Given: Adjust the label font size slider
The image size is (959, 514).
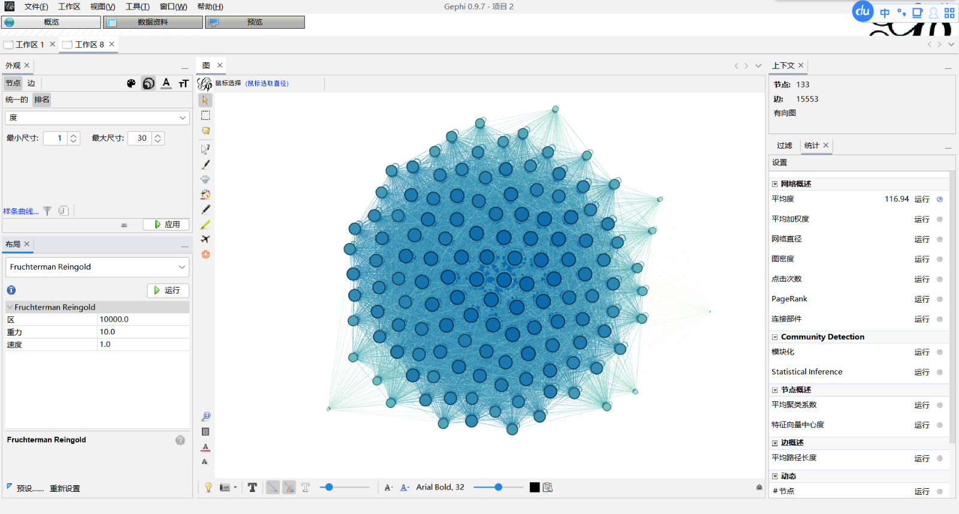Looking at the screenshot, I should pyautogui.click(x=497, y=487).
